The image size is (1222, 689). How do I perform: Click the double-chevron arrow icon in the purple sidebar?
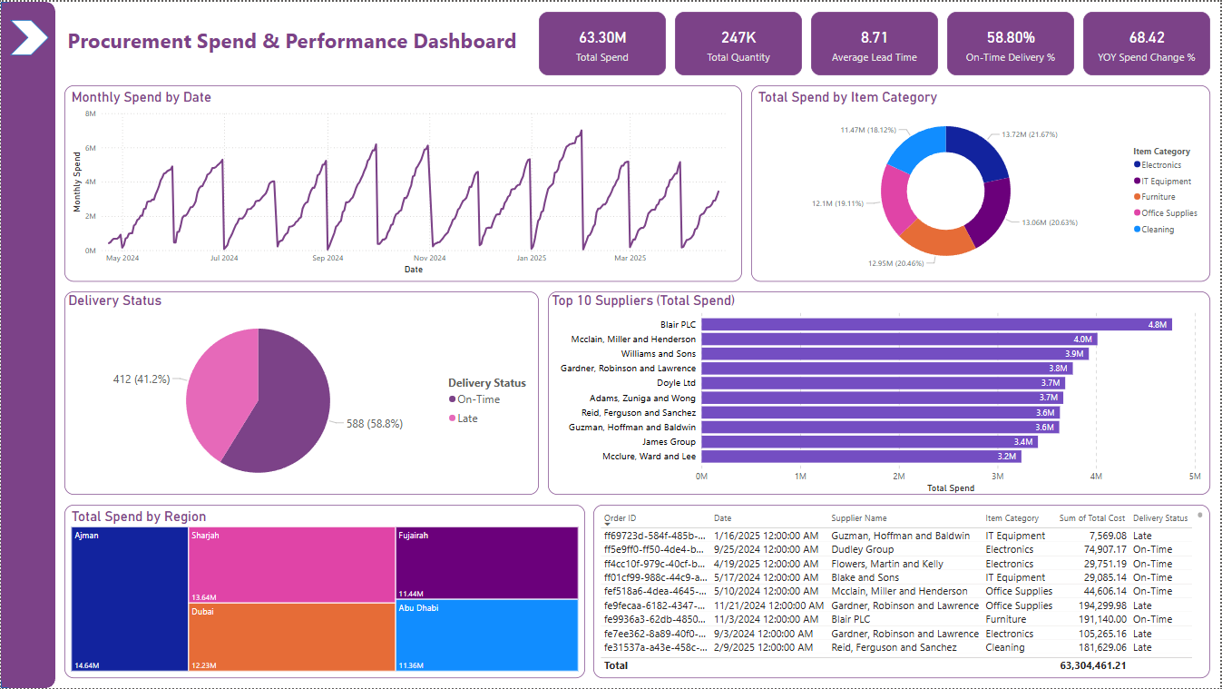(30, 38)
